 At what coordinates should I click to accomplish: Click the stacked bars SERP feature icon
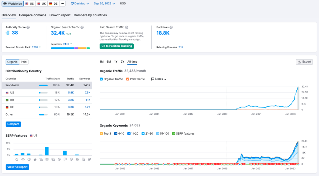(x=41, y=159)
